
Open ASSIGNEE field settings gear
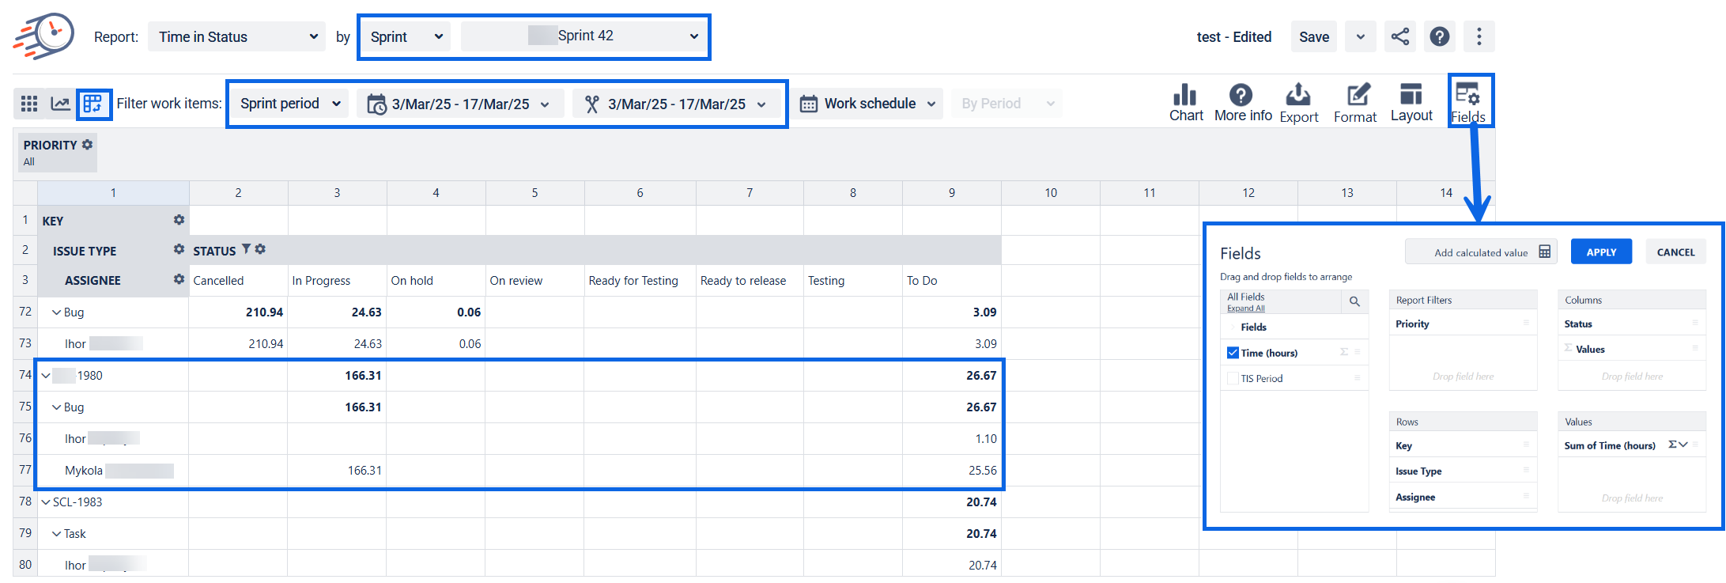pyautogui.click(x=179, y=279)
